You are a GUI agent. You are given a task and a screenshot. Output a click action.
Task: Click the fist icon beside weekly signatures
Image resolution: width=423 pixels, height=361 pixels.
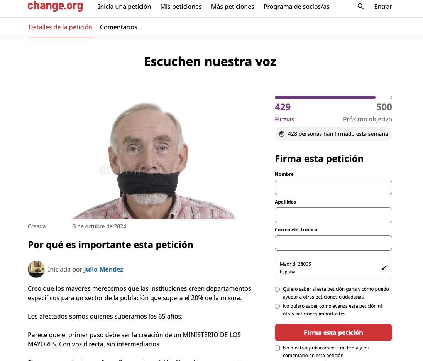point(282,134)
